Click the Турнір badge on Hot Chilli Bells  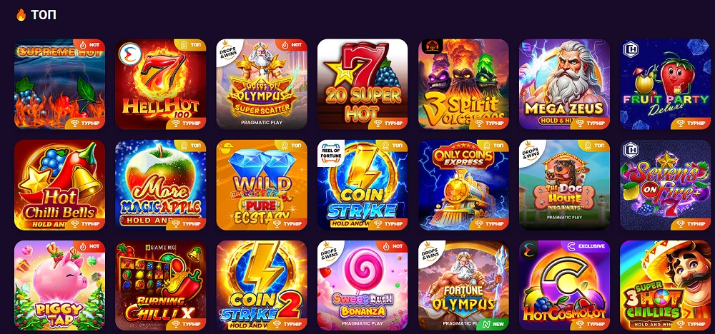pyautogui.click(x=85, y=224)
